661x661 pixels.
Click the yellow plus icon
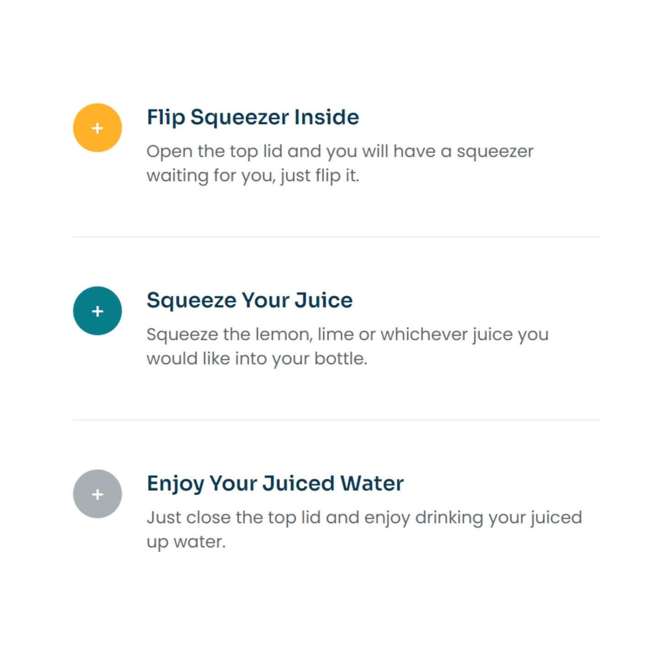pyautogui.click(x=97, y=128)
